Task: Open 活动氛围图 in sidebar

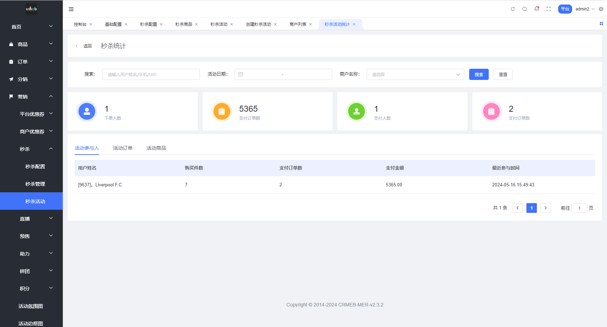Action: click(31, 306)
